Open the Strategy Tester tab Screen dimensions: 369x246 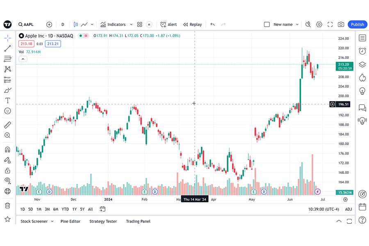click(x=103, y=221)
